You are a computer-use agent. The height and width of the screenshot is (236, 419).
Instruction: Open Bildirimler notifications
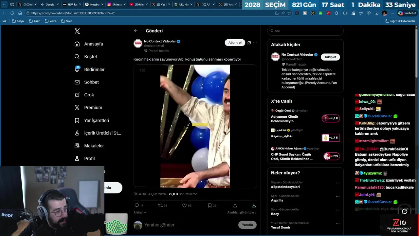pos(89,69)
